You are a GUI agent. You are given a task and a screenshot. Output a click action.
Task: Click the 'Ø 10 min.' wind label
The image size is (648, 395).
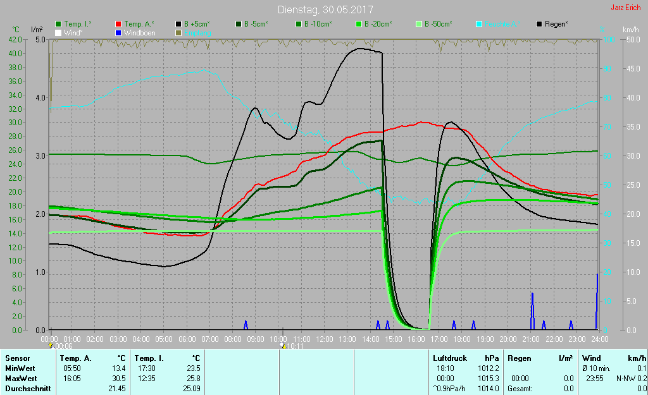(x=596, y=368)
